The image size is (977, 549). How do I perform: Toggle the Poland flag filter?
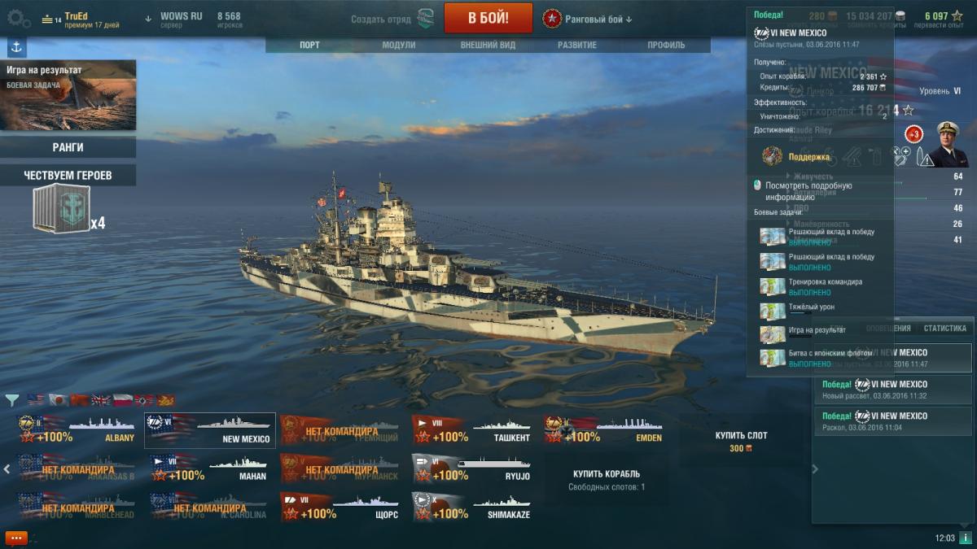122,399
